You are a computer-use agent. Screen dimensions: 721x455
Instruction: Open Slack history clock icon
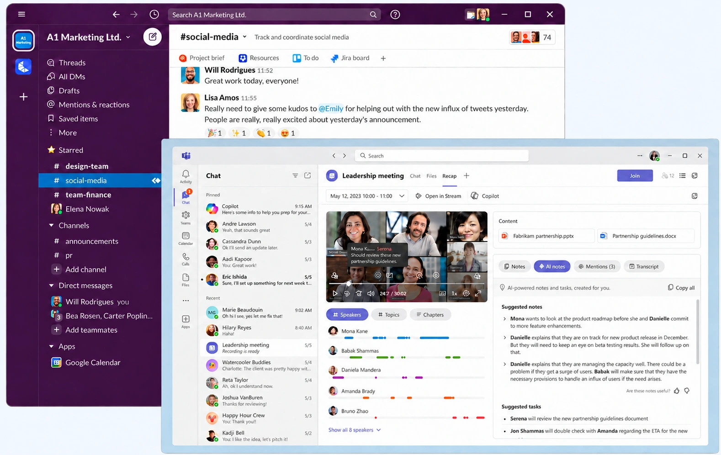(x=154, y=15)
